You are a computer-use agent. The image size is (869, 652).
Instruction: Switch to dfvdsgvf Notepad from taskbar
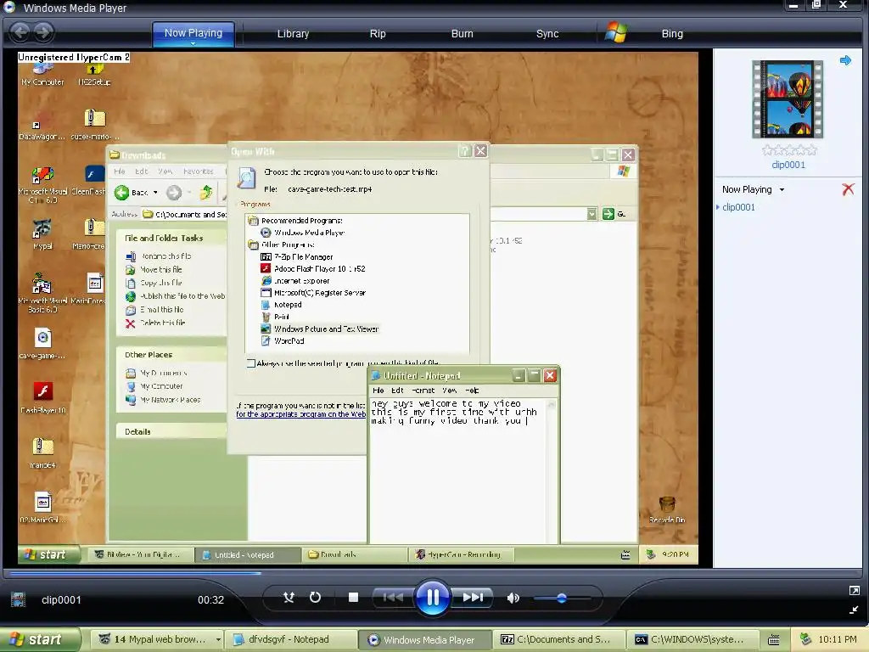tap(290, 639)
